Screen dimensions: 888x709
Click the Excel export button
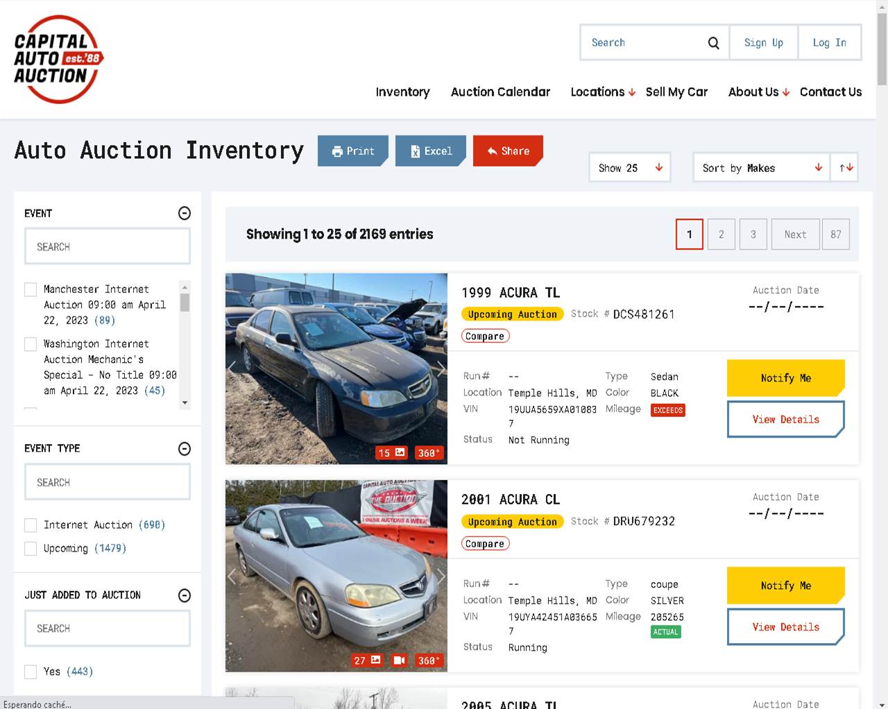click(x=430, y=151)
